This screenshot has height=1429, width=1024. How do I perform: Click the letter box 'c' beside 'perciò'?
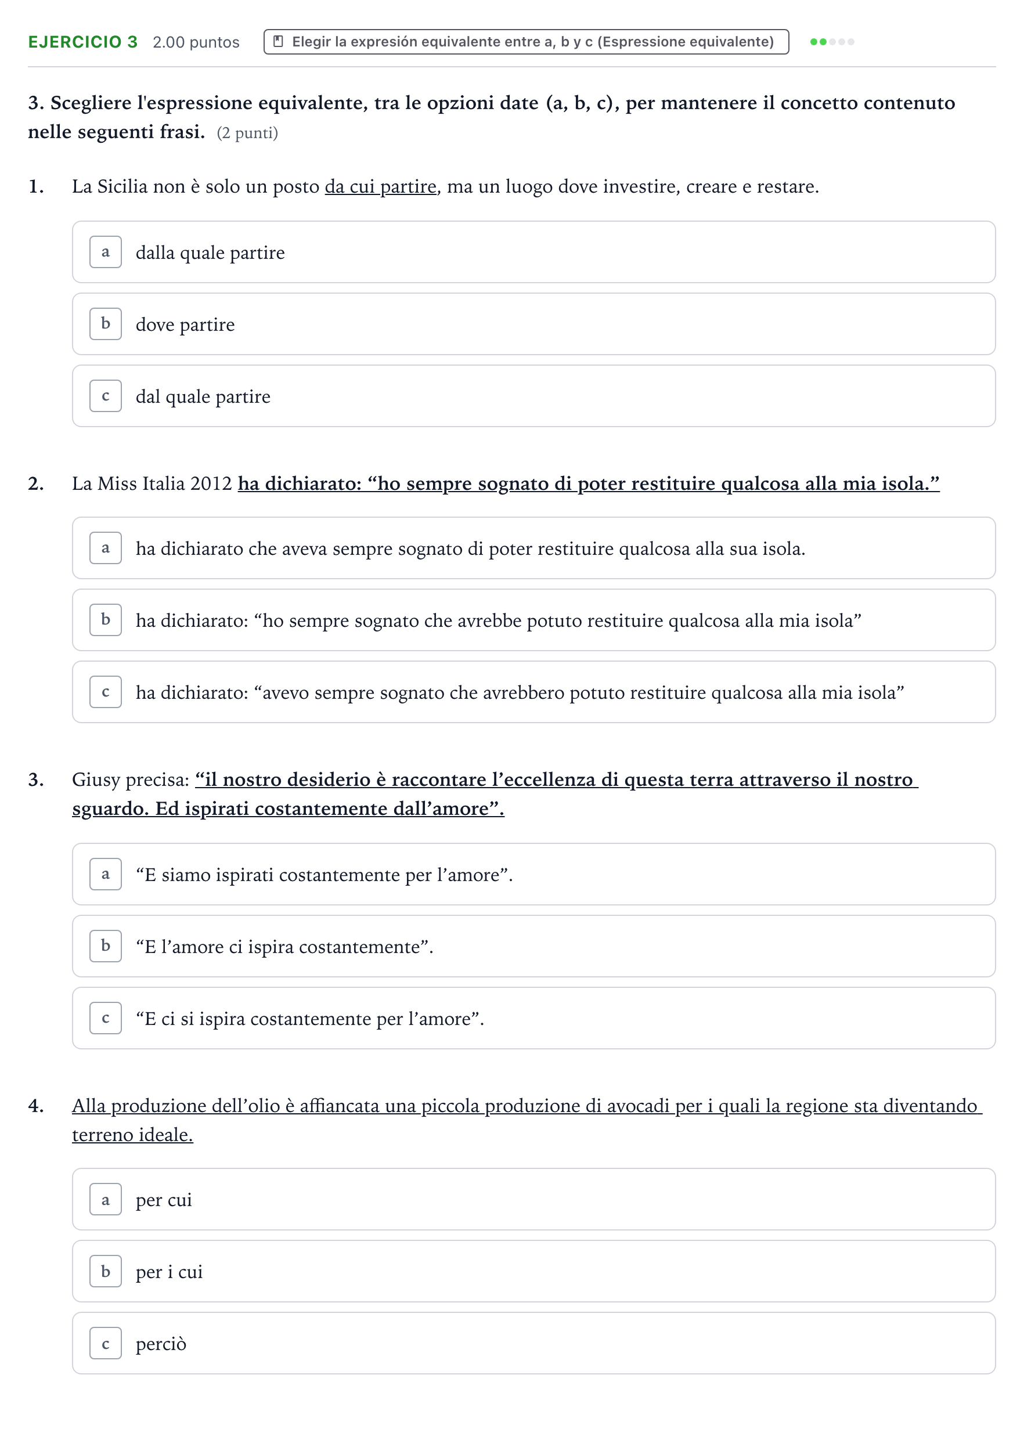click(x=106, y=1343)
